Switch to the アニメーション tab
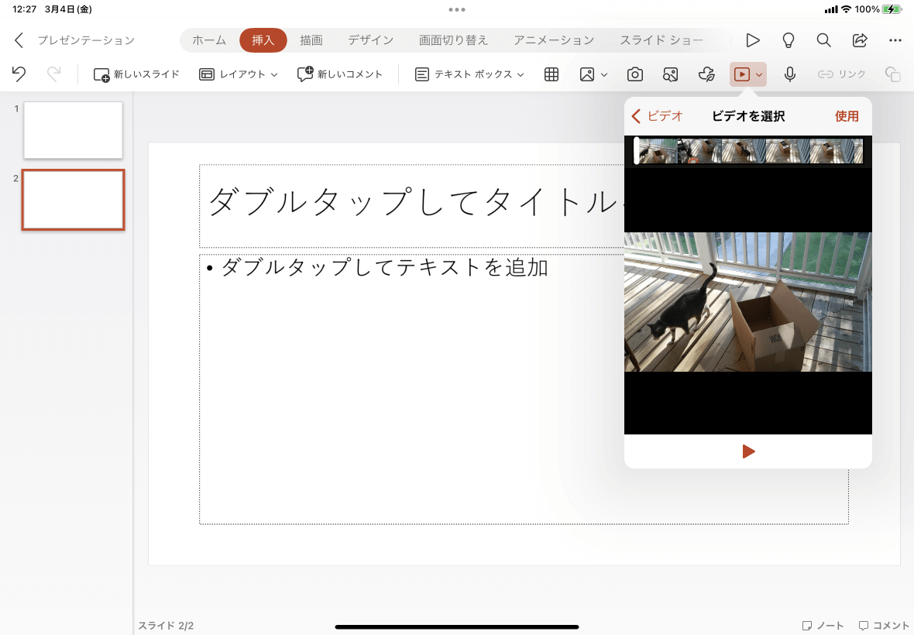The height and width of the screenshot is (635, 914). 554,40
